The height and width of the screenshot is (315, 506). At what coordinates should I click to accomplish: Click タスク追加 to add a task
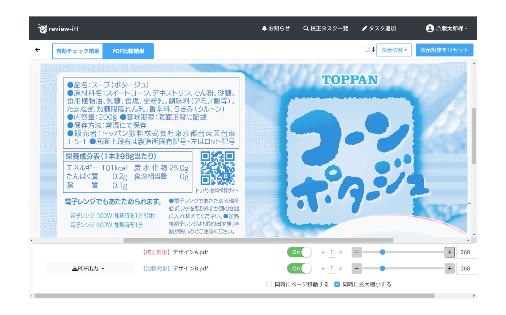pyautogui.click(x=379, y=28)
